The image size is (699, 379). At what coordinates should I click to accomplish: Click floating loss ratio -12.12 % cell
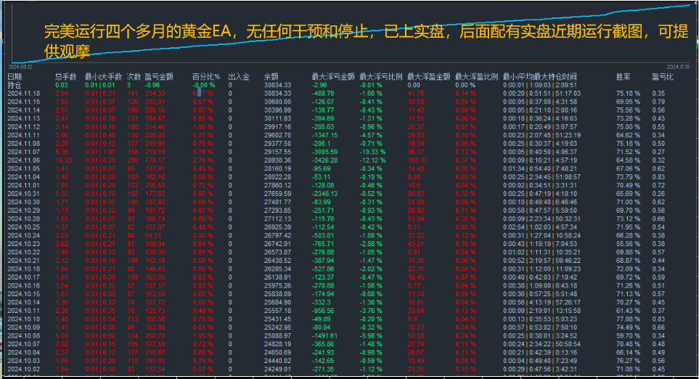point(372,160)
